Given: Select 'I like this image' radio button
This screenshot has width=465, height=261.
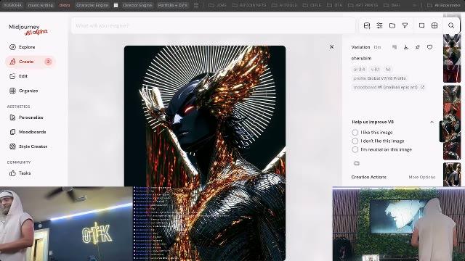Looking at the screenshot, I should 355,132.
